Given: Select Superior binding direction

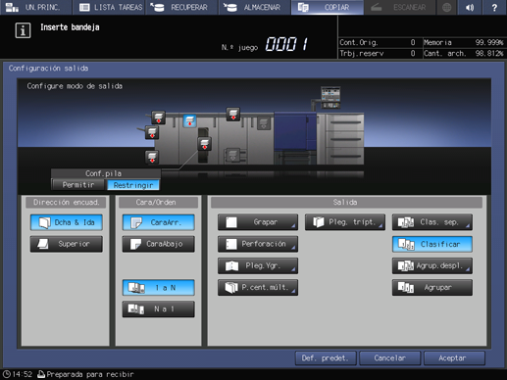Looking at the screenshot, I should tap(67, 244).
